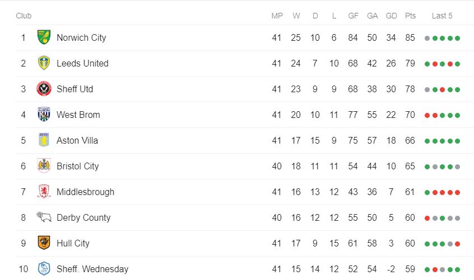The image size is (474, 280).
Task: Select the Middlesbrough club badge
Action: click(44, 192)
